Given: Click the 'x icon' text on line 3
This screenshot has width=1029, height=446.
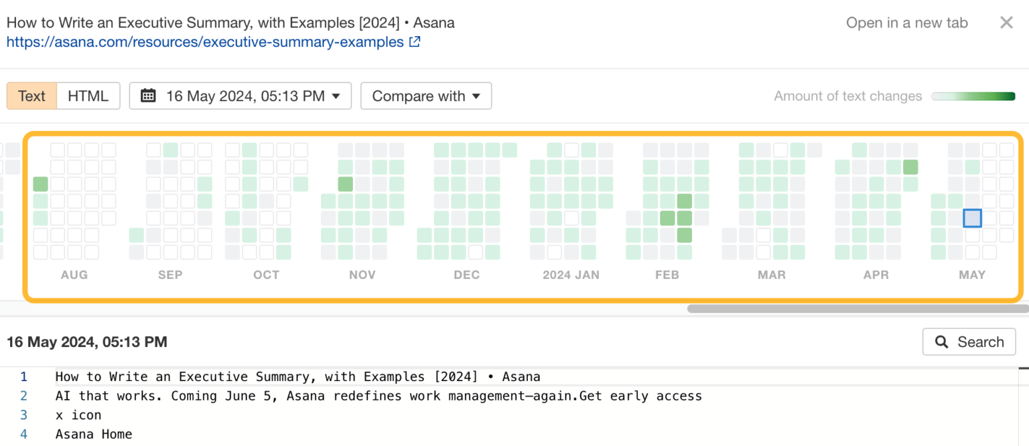Looking at the screenshot, I should tap(78, 415).
